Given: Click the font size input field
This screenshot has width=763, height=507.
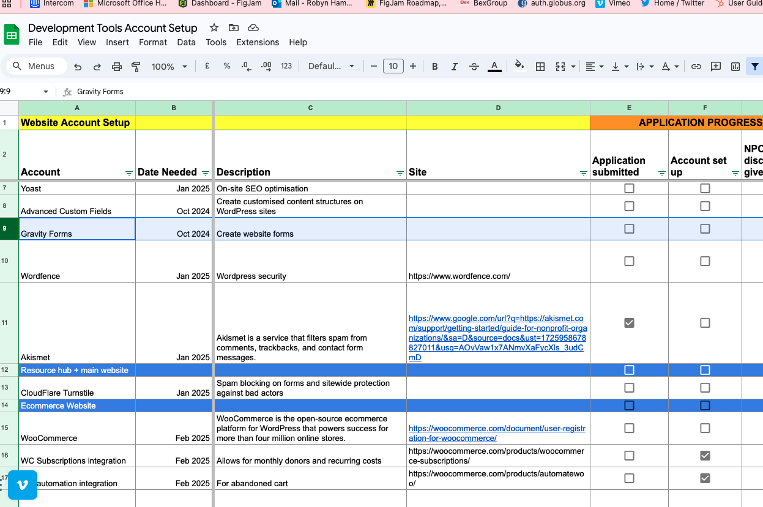Looking at the screenshot, I should pyautogui.click(x=393, y=67).
